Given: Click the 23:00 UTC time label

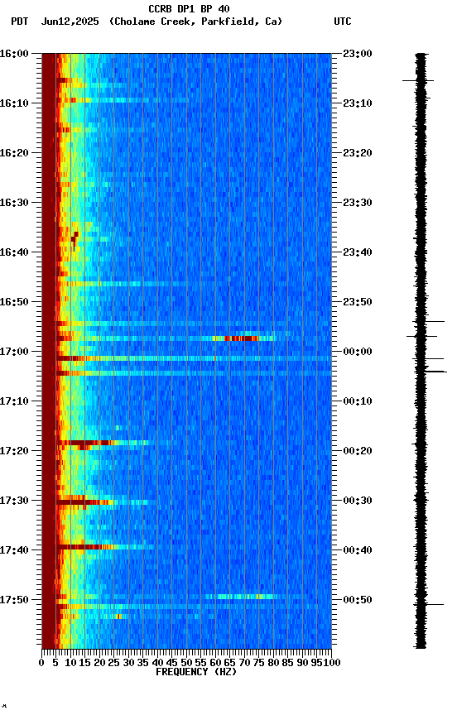Looking at the screenshot, I should coord(358,54).
